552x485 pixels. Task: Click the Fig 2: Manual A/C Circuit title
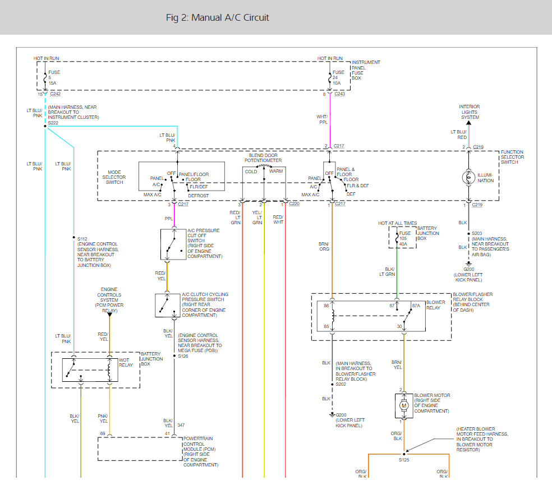click(x=218, y=17)
